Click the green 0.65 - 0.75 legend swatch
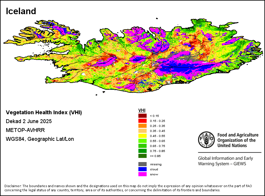The width and height of the screenshot is (265, 196). click(x=143, y=146)
